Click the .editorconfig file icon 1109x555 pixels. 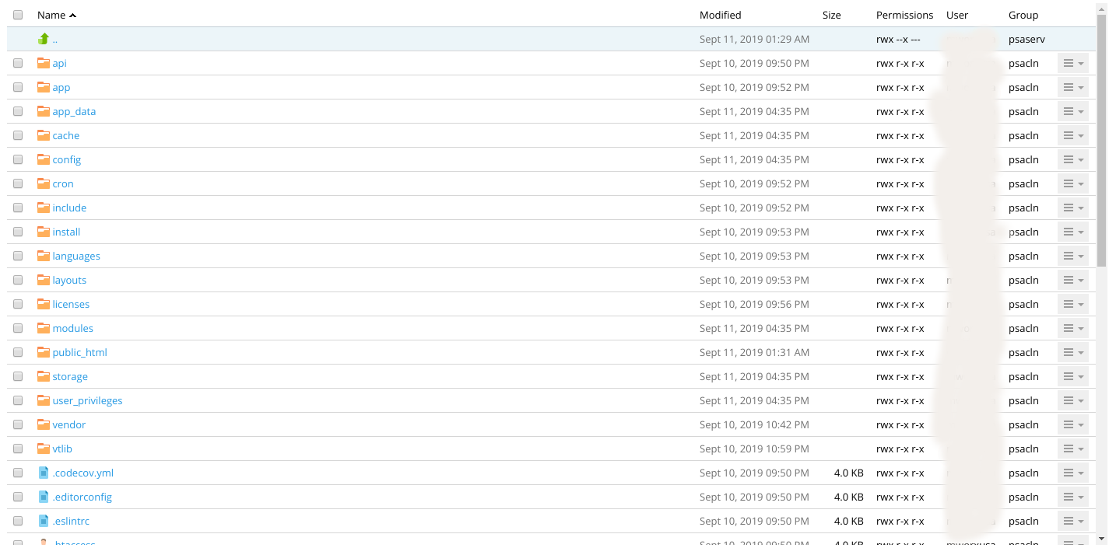[x=44, y=497]
